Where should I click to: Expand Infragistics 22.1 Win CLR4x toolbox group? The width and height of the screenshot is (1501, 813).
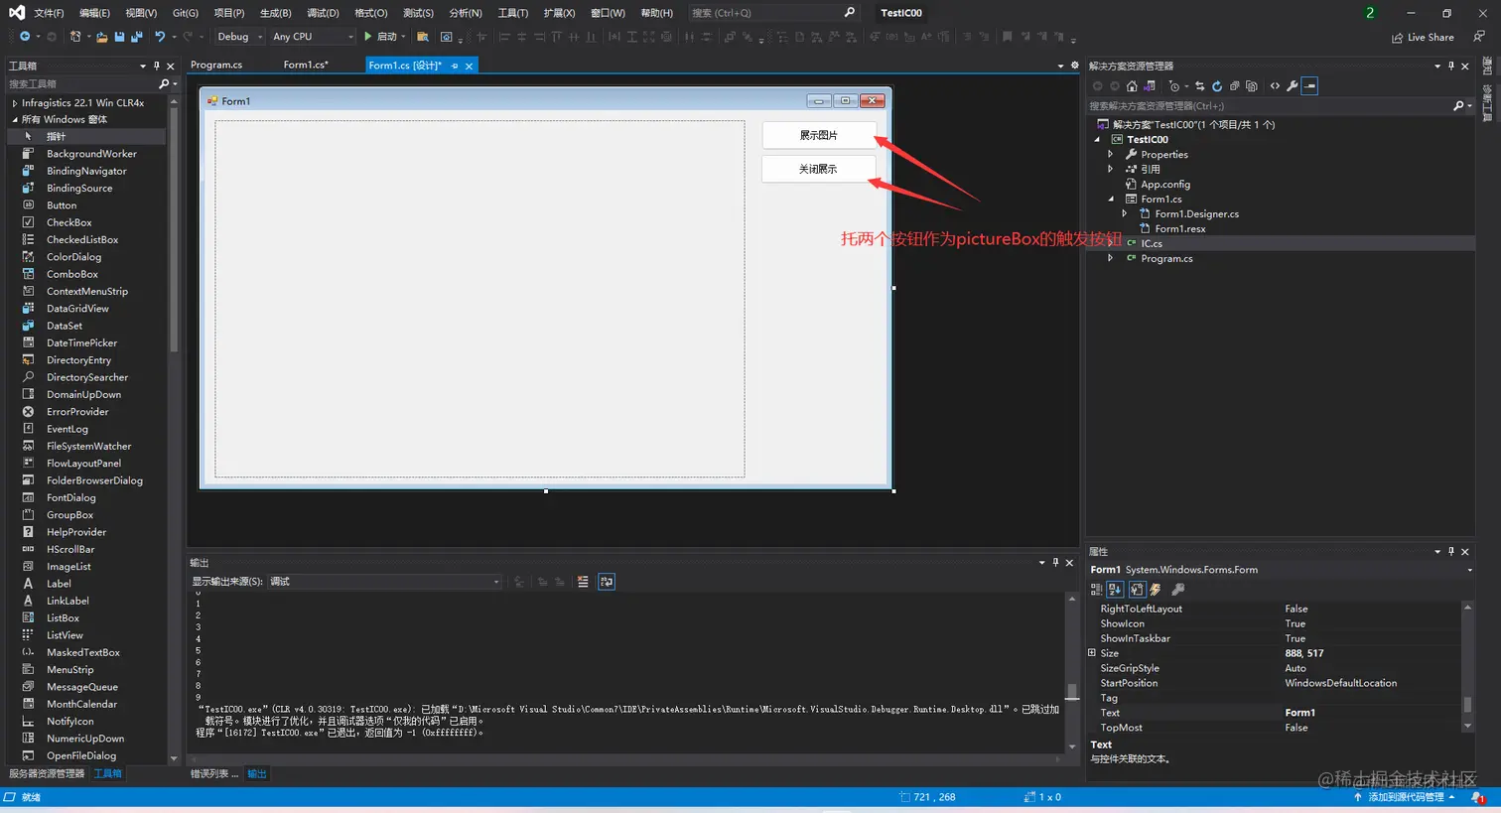14,102
